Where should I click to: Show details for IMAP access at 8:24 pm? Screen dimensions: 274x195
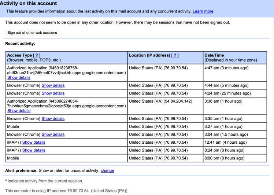tap(34, 150)
